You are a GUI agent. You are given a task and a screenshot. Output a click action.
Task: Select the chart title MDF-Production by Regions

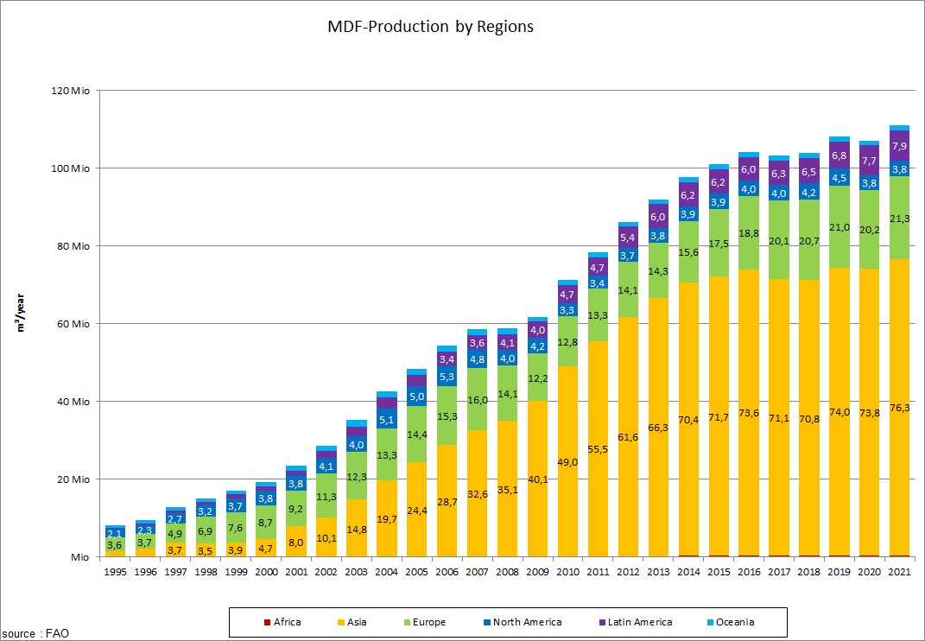[x=430, y=27]
